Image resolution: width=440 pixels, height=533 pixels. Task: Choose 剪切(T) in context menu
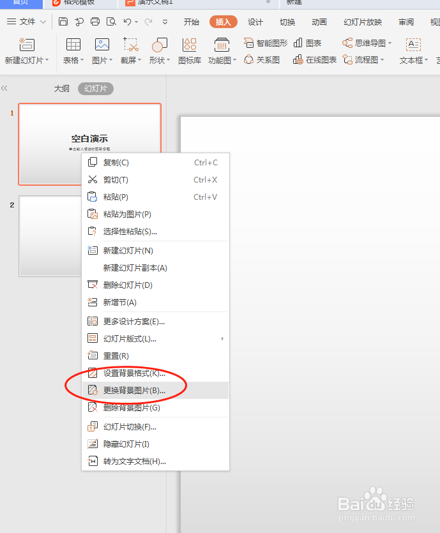[x=155, y=180]
